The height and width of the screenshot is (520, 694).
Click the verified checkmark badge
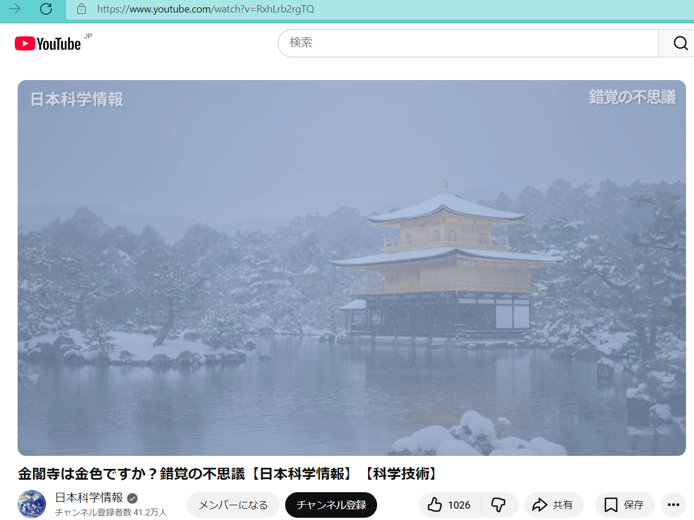click(x=132, y=498)
